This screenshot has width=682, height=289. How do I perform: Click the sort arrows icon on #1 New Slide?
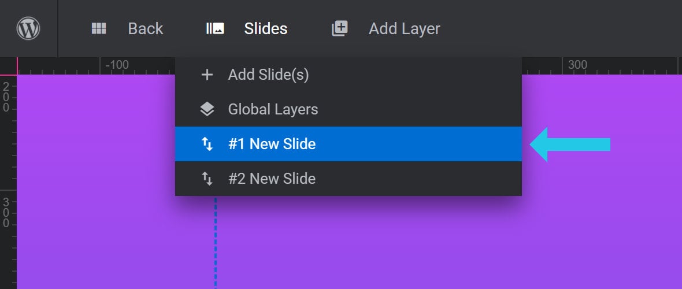(x=207, y=144)
